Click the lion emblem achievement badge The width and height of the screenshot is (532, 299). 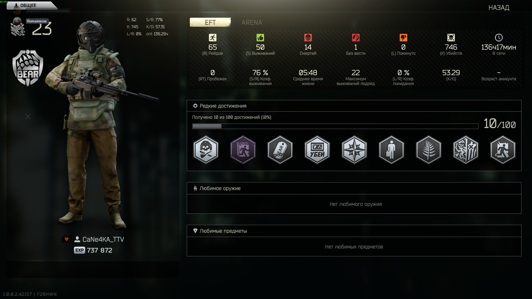pos(466,150)
